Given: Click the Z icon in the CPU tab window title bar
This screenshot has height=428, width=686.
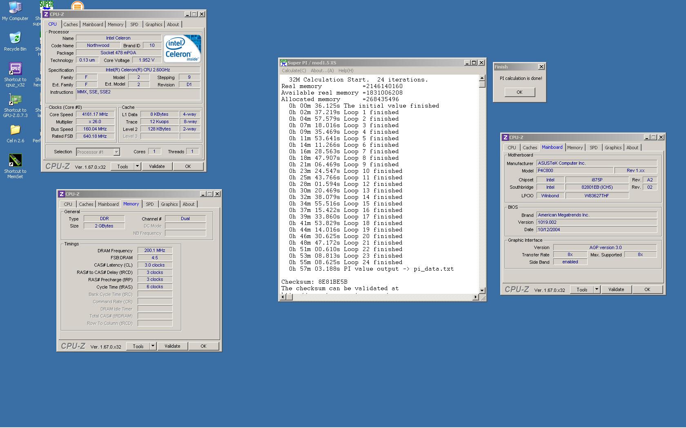Looking at the screenshot, I should coord(46,14).
